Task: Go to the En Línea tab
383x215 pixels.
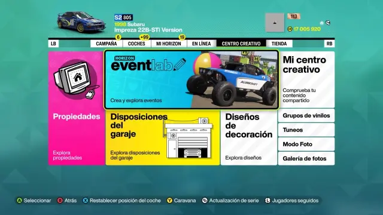Action: coord(201,44)
